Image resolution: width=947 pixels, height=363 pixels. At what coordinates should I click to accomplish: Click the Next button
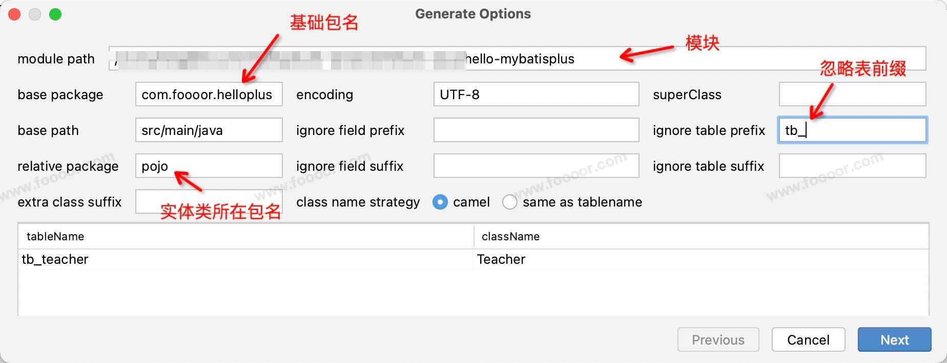(894, 340)
